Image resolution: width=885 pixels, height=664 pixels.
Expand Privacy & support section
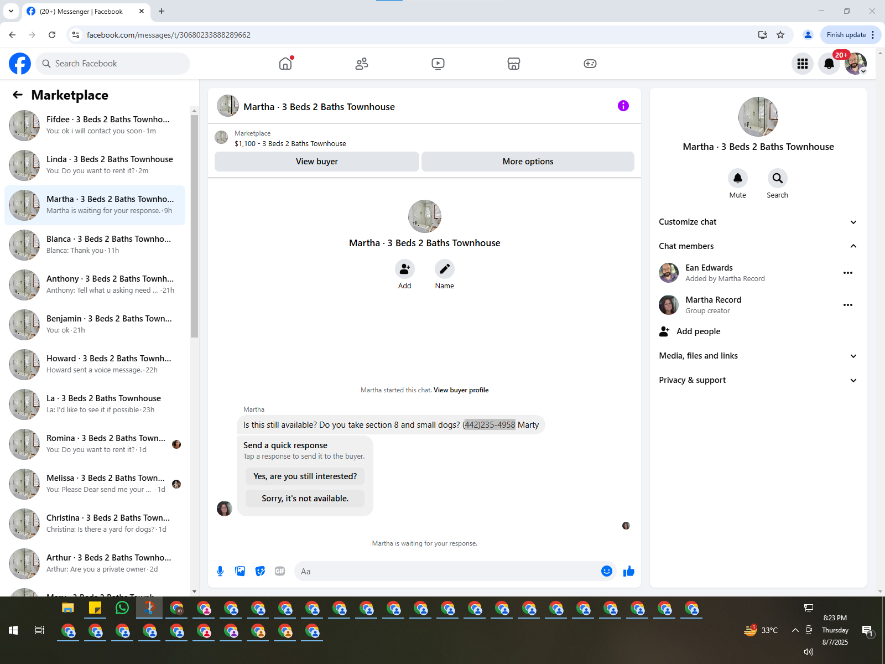(x=758, y=380)
